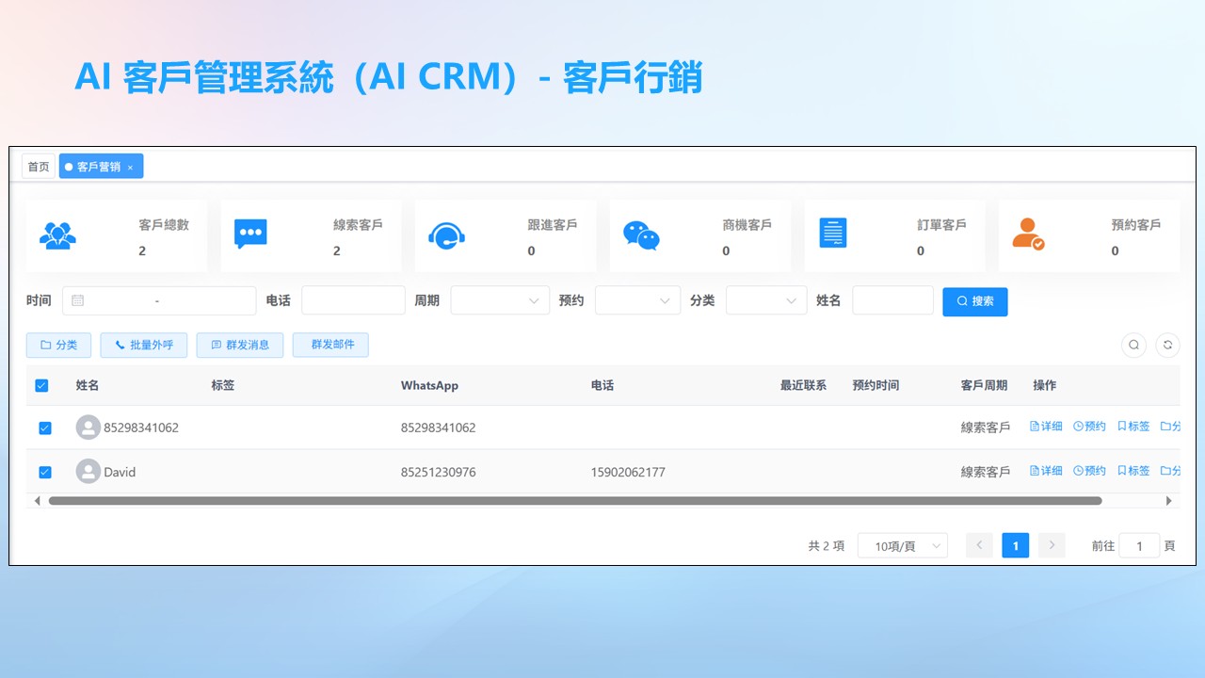Click the orange 預約客戶 user icon
The height and width of the screenshot is (678, 1205).
pyautogui.click(x=1027, y=234)
